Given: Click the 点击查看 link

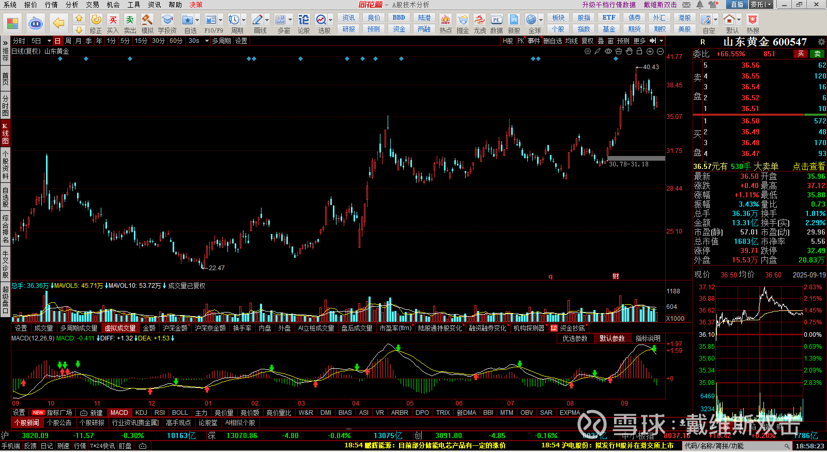Looking at the screenshot, I should [809, 166].
